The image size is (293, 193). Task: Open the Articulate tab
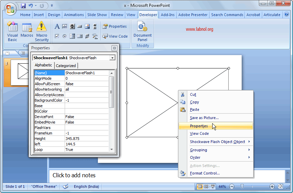(x=272, y=15)
